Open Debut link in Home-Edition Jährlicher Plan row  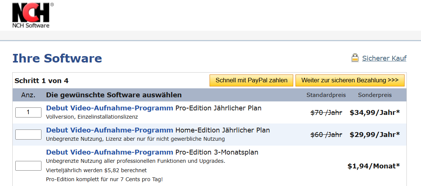point(109,130)
